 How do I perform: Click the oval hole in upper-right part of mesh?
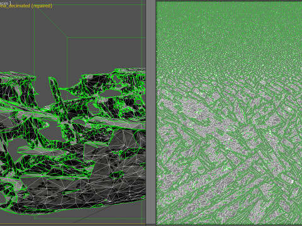pyautogui.click(x=109, y=94)
